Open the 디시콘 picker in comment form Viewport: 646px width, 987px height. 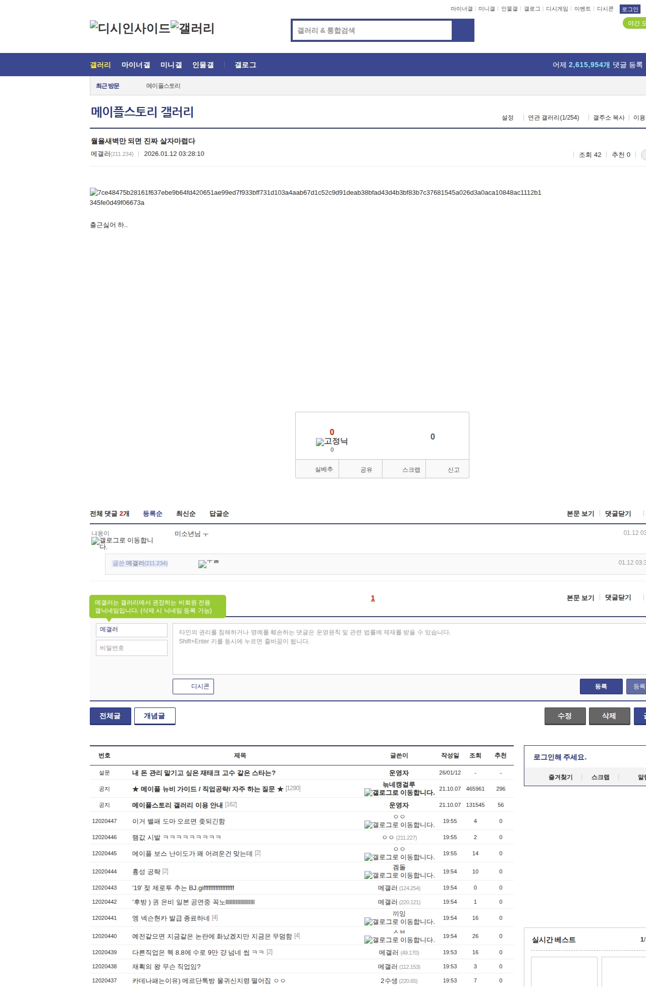(193, 686)
